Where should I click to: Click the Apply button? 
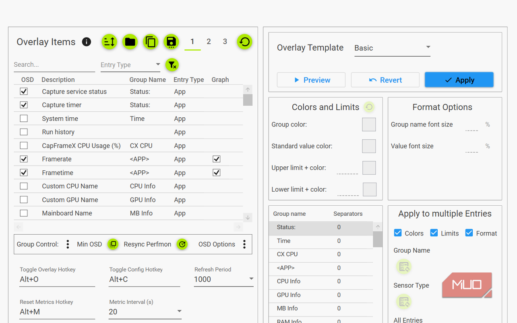pyautogui.click(x=459, y=80)
